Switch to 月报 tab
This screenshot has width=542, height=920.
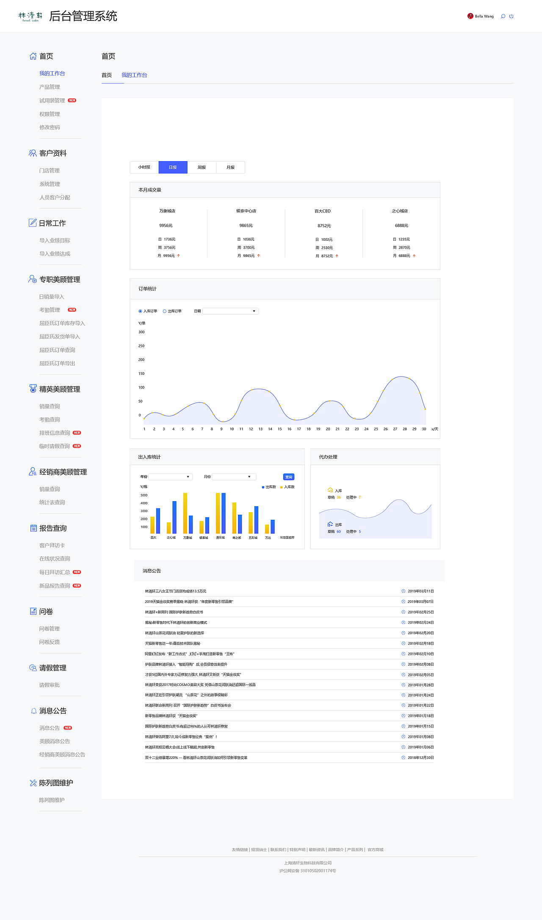point(230,167)
